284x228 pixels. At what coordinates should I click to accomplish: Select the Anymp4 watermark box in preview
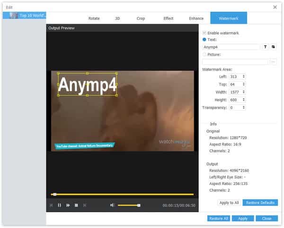(87, 84)
